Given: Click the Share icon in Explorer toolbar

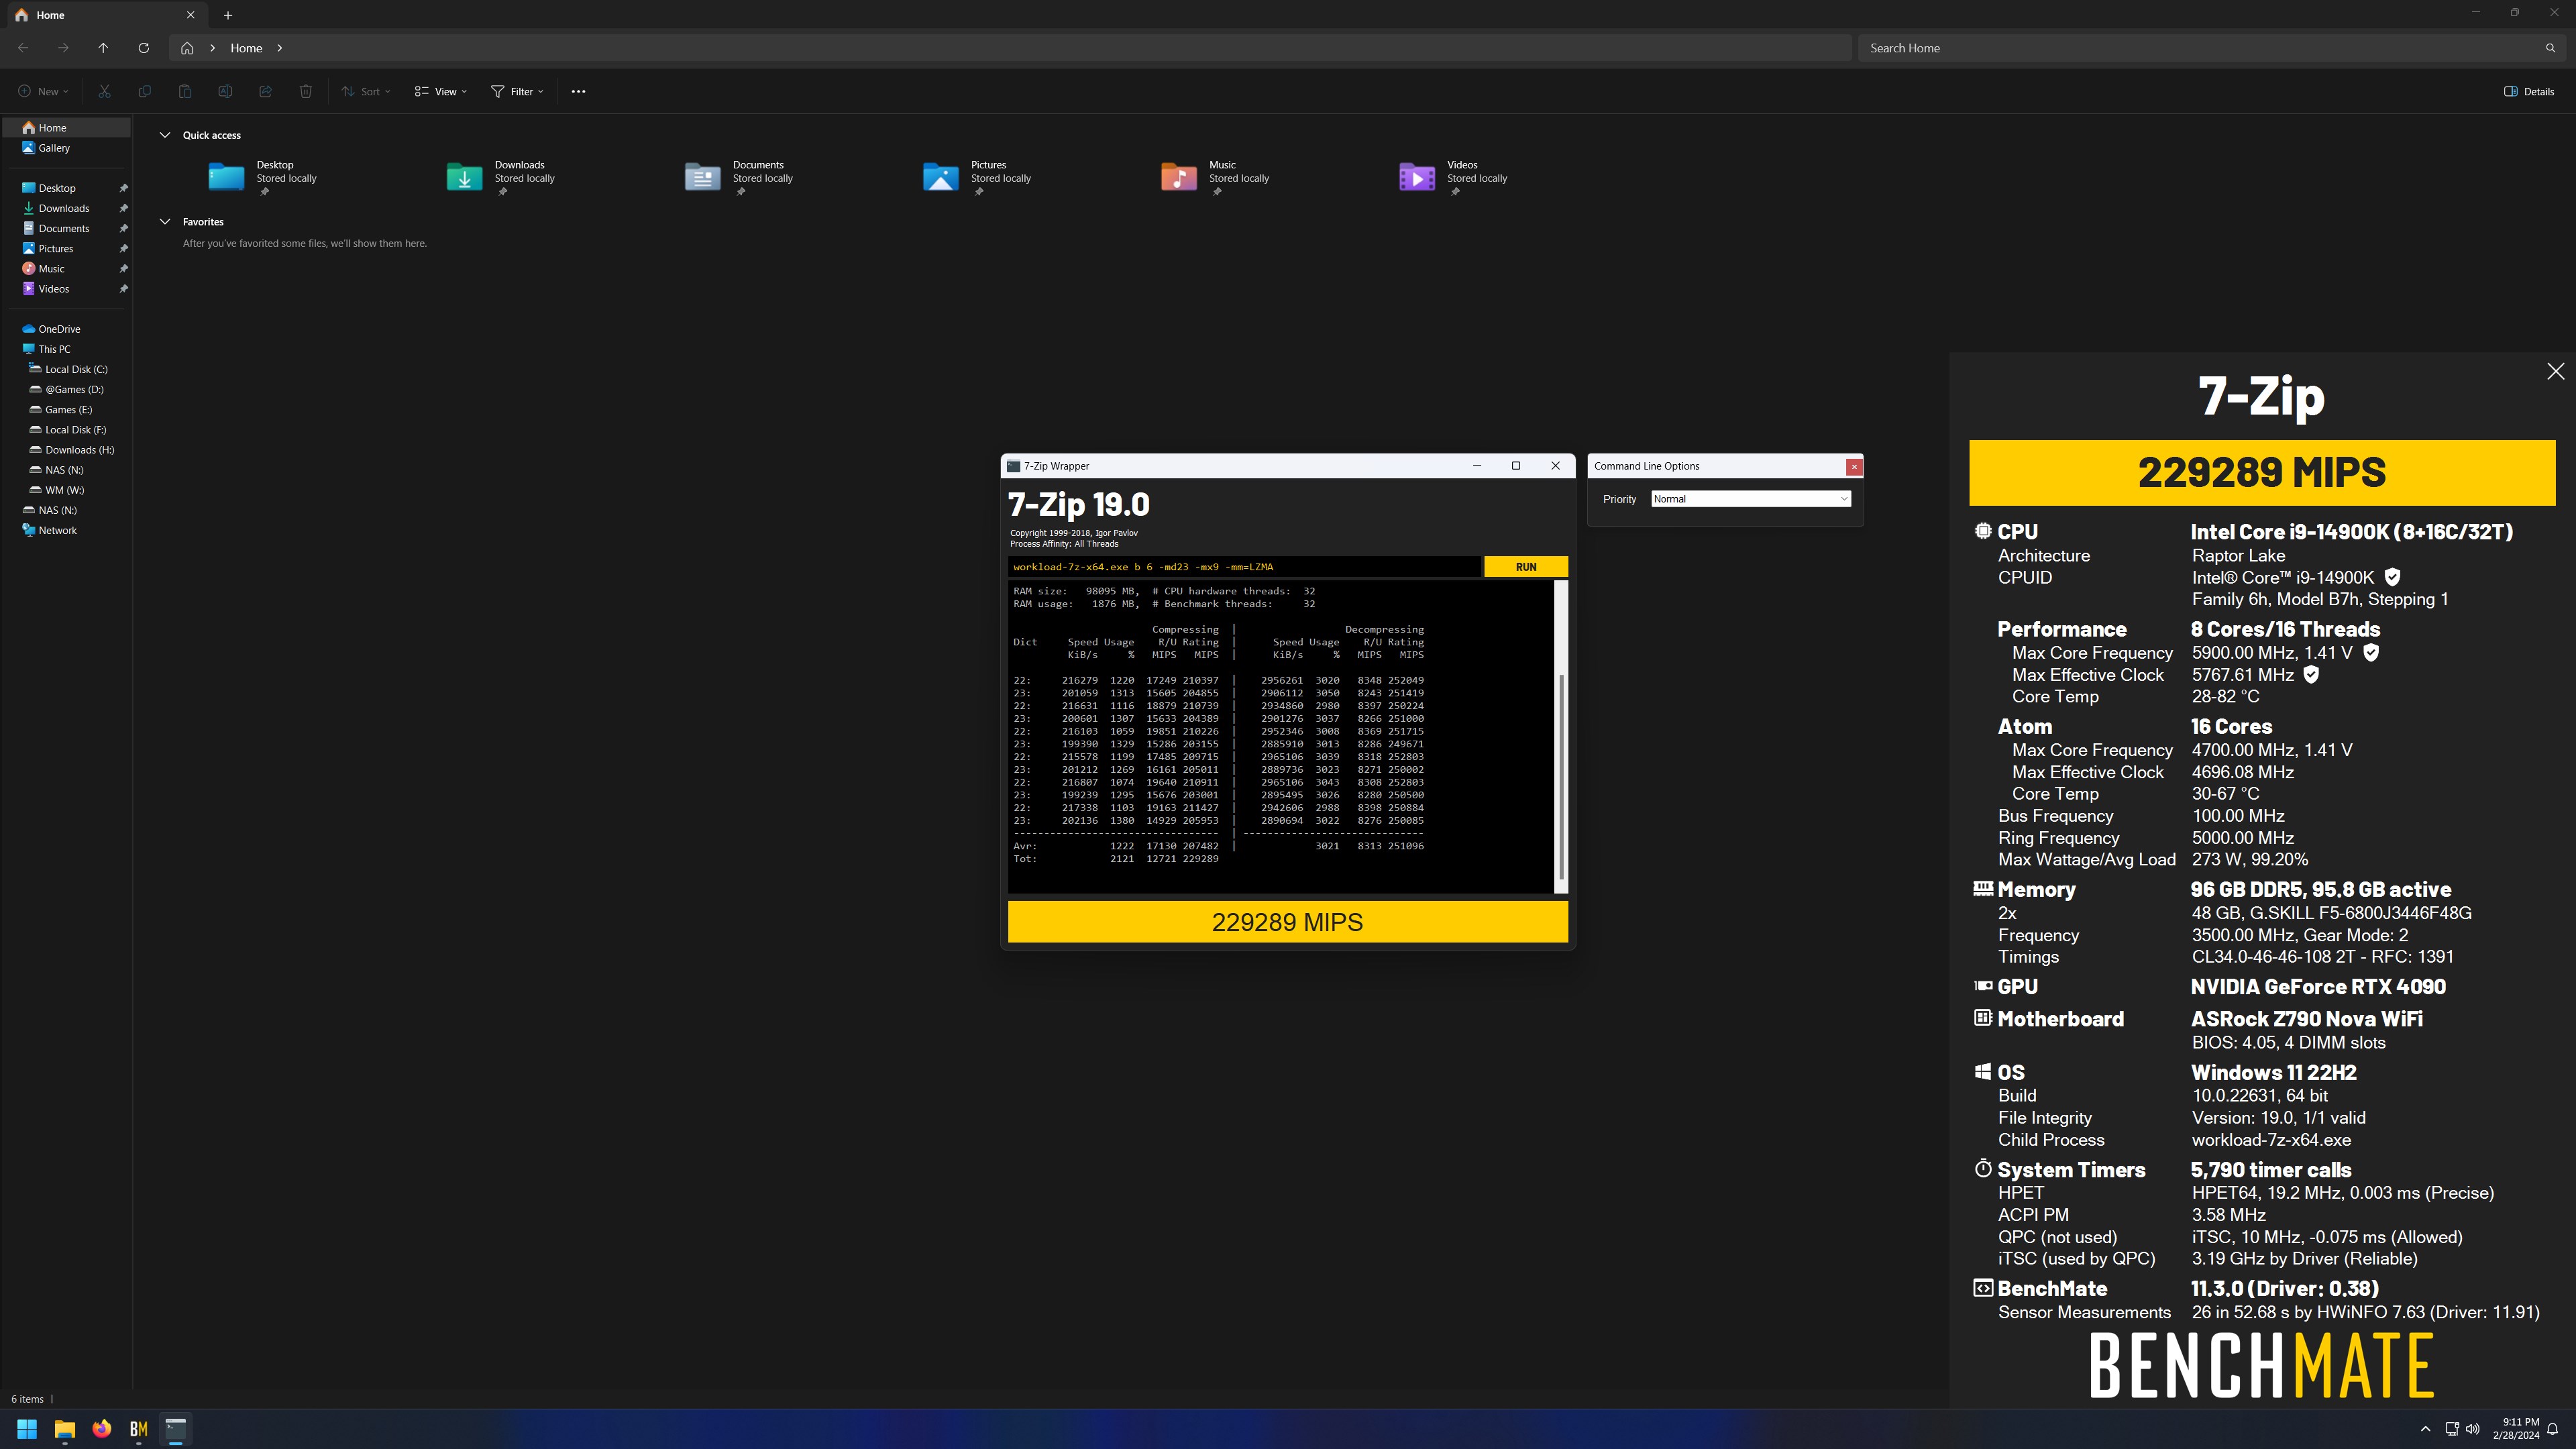Looking at the screenshot, I should (x=265, y=91).
